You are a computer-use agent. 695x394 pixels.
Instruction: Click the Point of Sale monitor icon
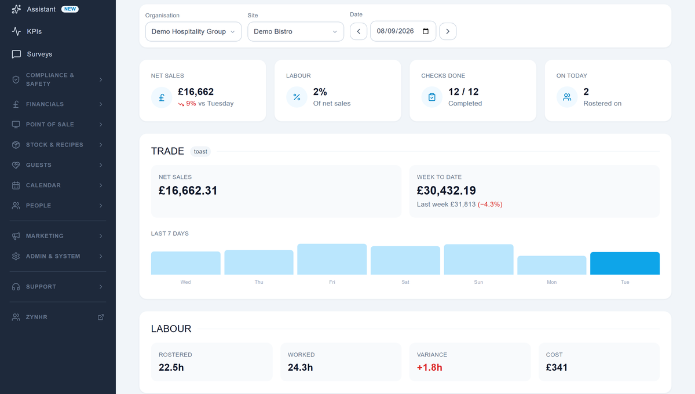(x=16, y=125)
